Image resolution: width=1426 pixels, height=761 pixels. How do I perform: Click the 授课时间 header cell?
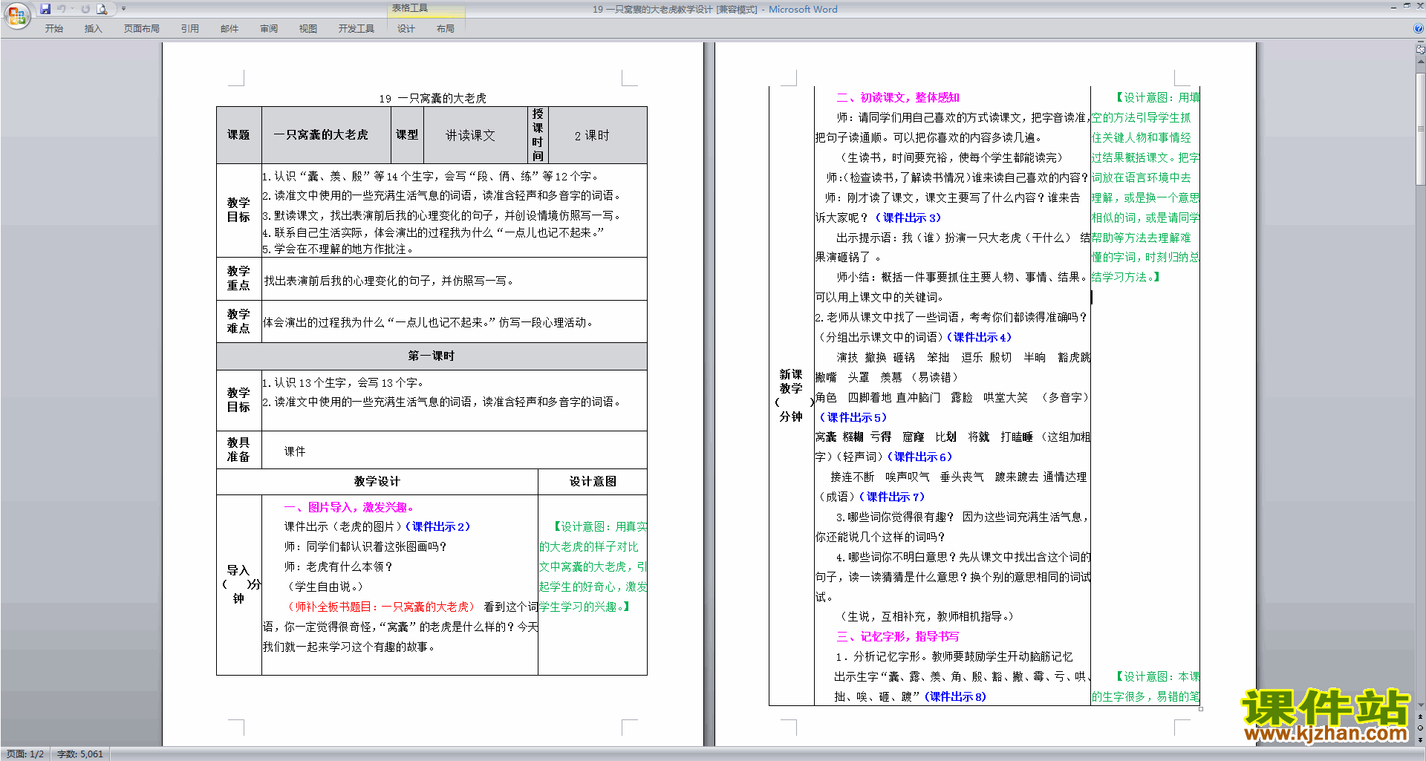538,134
